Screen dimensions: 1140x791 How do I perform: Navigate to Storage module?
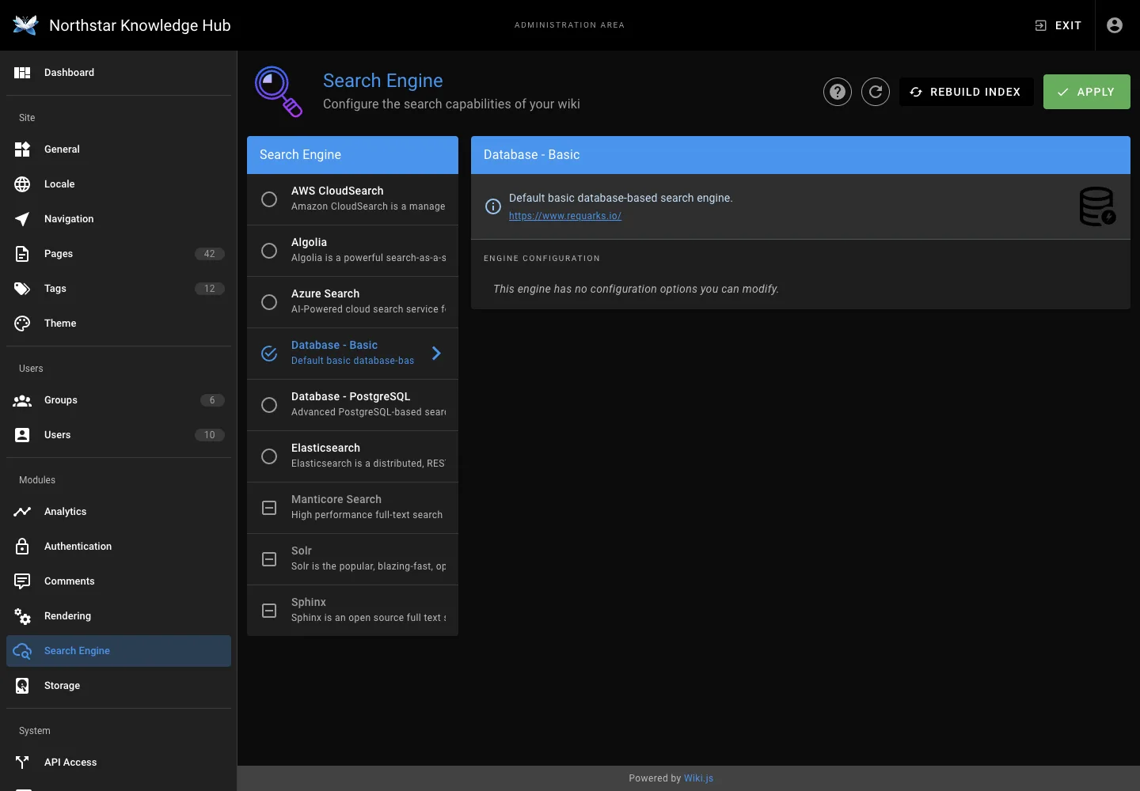click(119, 686)
